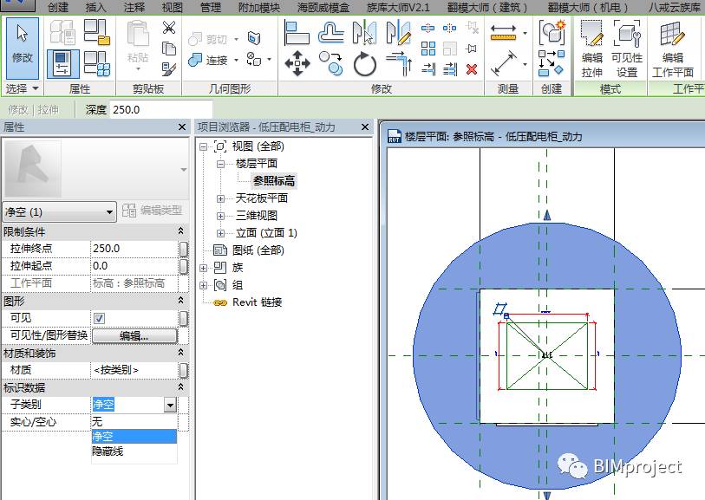Click associate parameter button beside 拉伸终点
Screen dimensions: 705x500
pyautogui.click(x=183, y=249)
